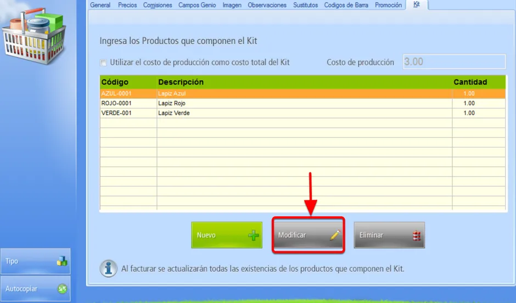Click the Eliminar button

coord(389,235)
